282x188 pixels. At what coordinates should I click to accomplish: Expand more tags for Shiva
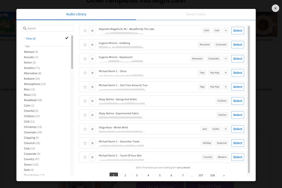226,73
